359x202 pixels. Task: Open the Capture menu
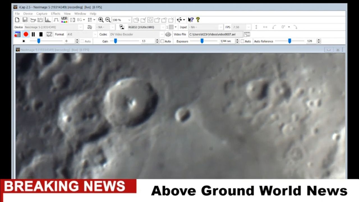coord(42,13)
